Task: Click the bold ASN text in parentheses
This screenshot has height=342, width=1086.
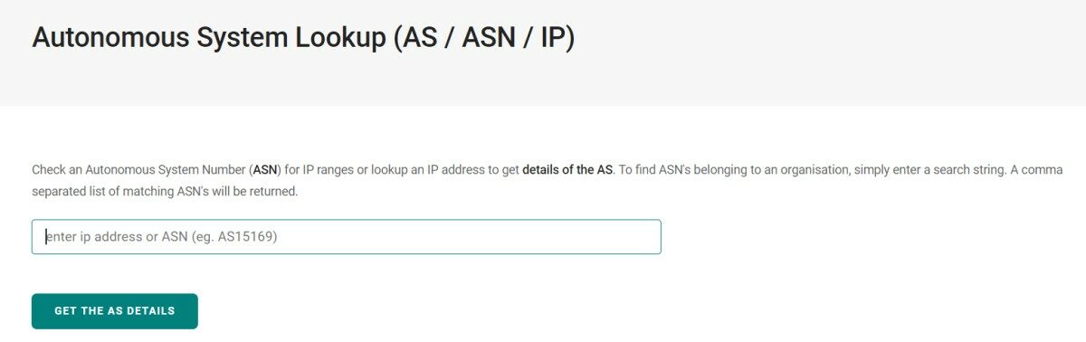Action: point(265,169)
